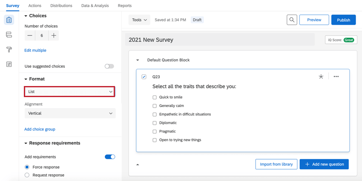Check the Diplomatic choice checkbox

[x=155, y=123]
